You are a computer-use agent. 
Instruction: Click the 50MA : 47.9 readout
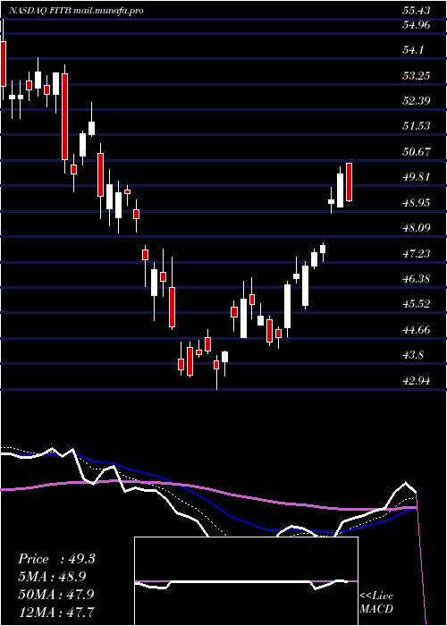coord(56,594)
